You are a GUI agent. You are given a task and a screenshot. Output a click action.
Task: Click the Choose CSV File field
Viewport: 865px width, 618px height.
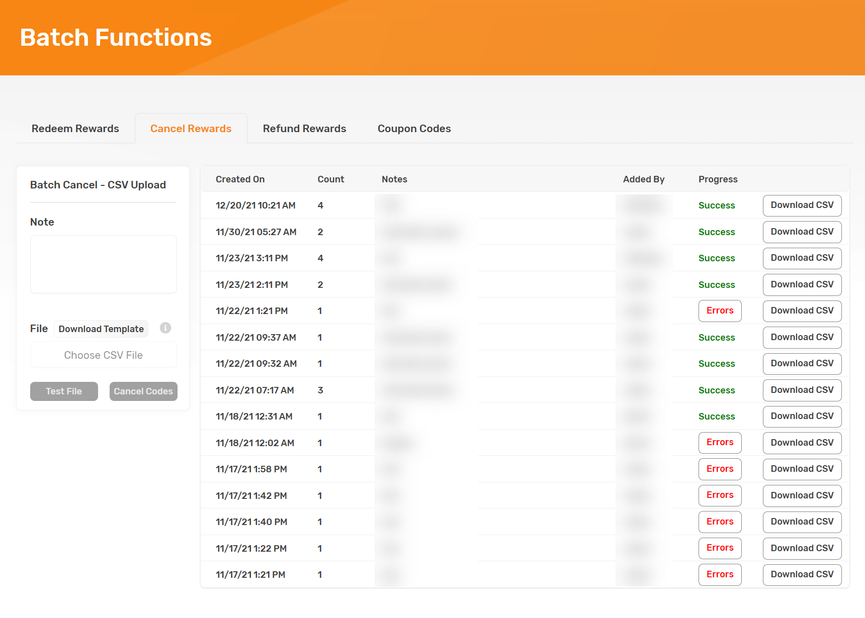tap(103, 355)
